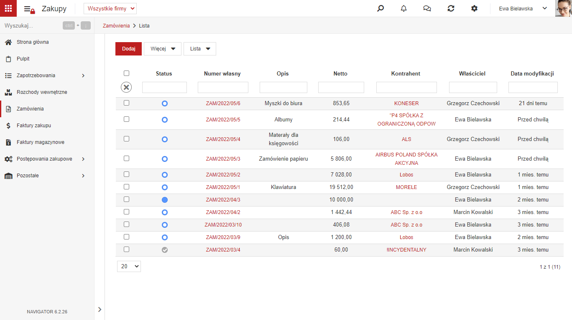
Task: Tick the checkbox for ZAM/2022/05/6
Action: tap(127, 103)
